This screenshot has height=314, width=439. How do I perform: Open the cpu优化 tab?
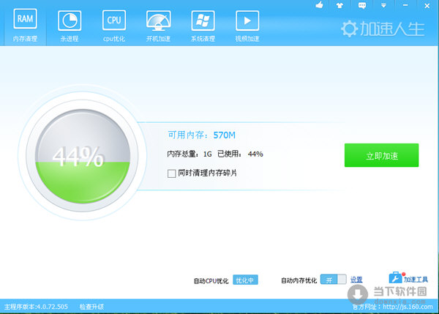tap(114, 26)
